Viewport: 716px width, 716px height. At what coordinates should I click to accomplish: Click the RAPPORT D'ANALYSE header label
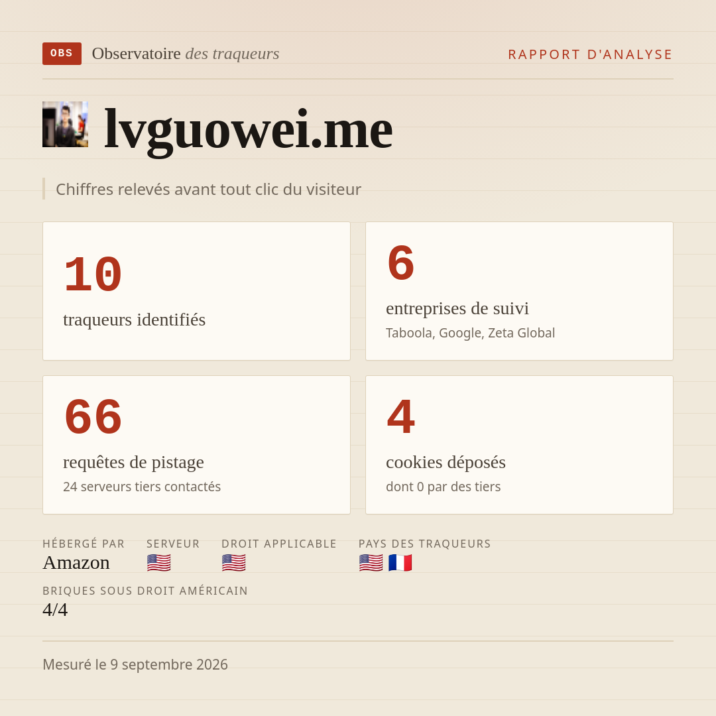point(591,54)
